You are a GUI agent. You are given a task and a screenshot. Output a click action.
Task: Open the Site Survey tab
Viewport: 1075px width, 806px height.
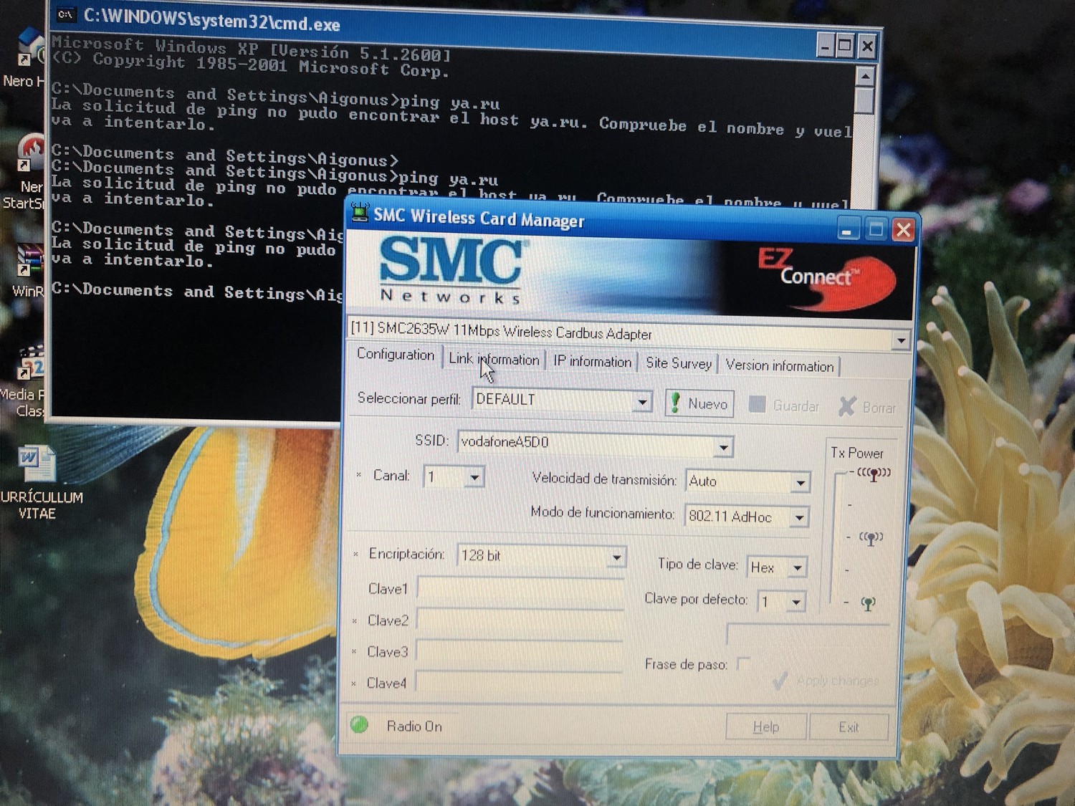coord(679,363)
